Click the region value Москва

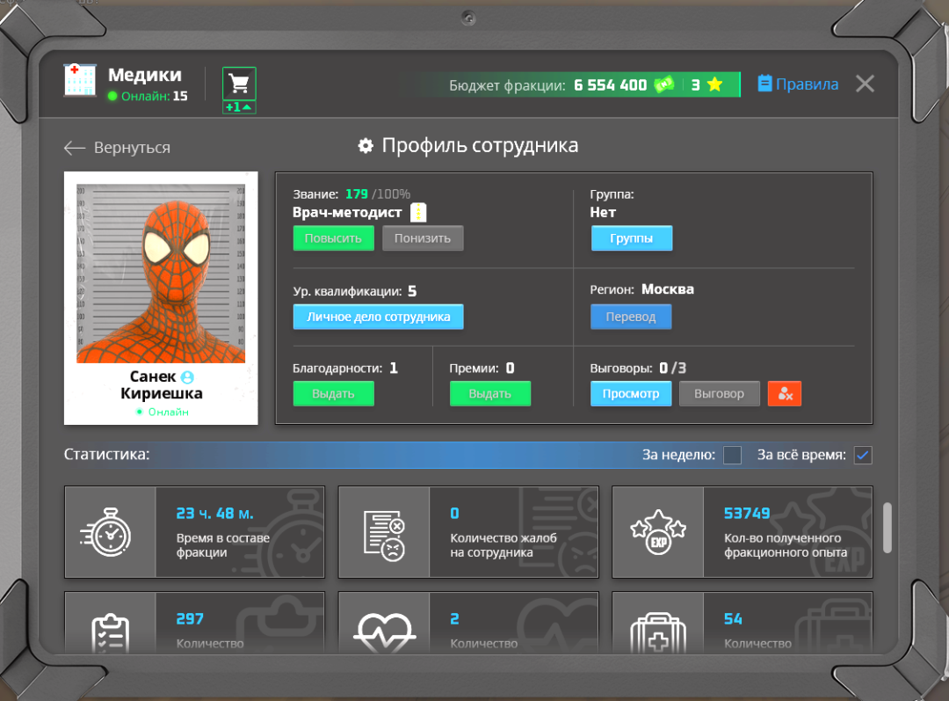(668, 289)
